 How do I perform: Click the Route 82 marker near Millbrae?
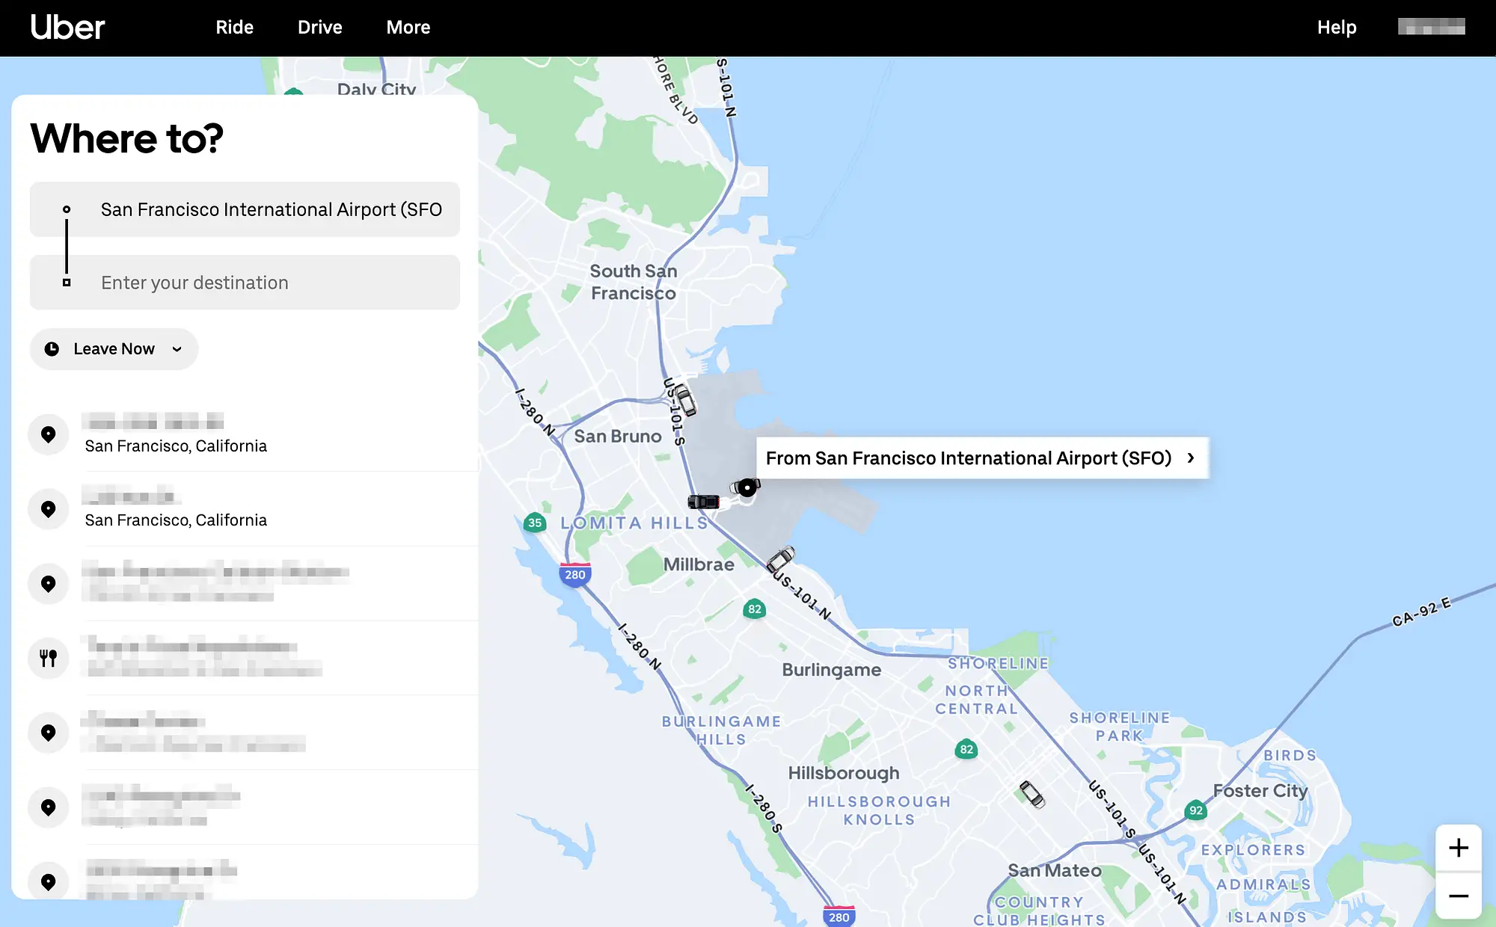pyautogui.click(x=755, y=609)
